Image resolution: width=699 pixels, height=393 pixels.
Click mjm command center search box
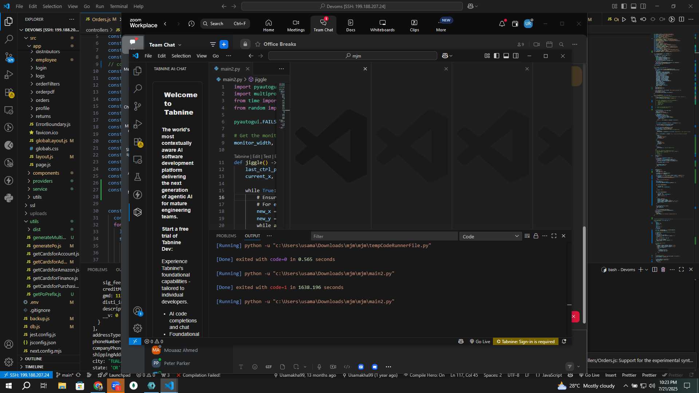[x=352, y=56]
